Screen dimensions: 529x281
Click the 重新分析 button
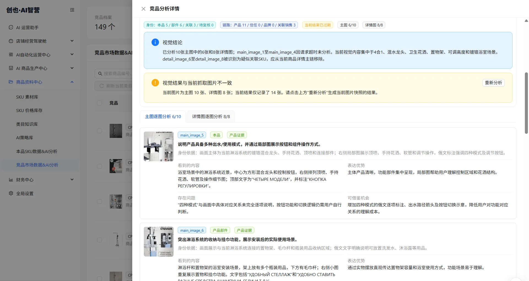[493, 83]
